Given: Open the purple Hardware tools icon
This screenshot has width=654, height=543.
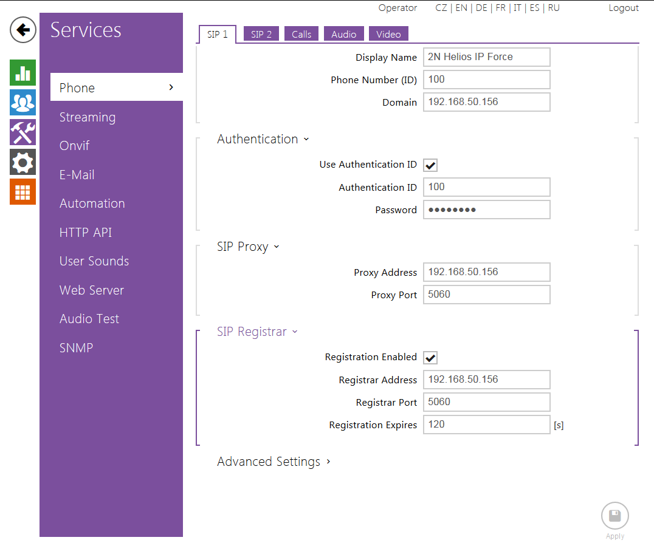Looking at the screenshot, I should pyautogui.click(x=23, y=132).
